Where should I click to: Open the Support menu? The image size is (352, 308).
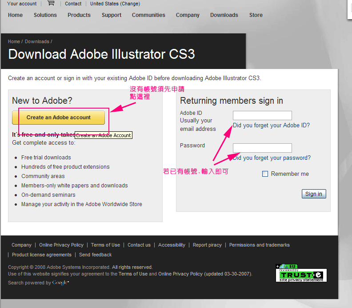coord(112,15)
